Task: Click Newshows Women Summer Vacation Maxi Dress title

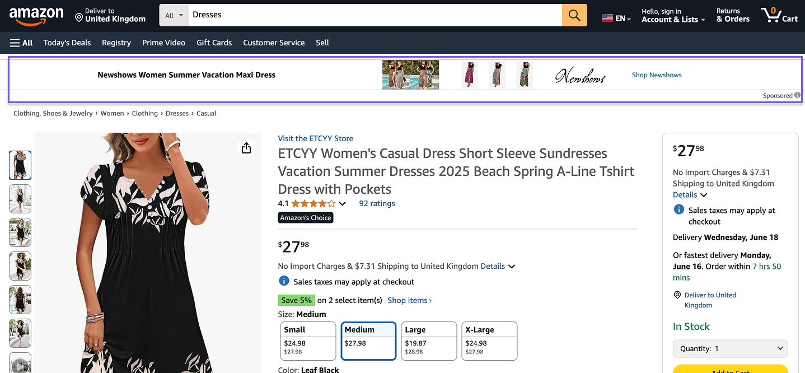Action: [186, 75]
